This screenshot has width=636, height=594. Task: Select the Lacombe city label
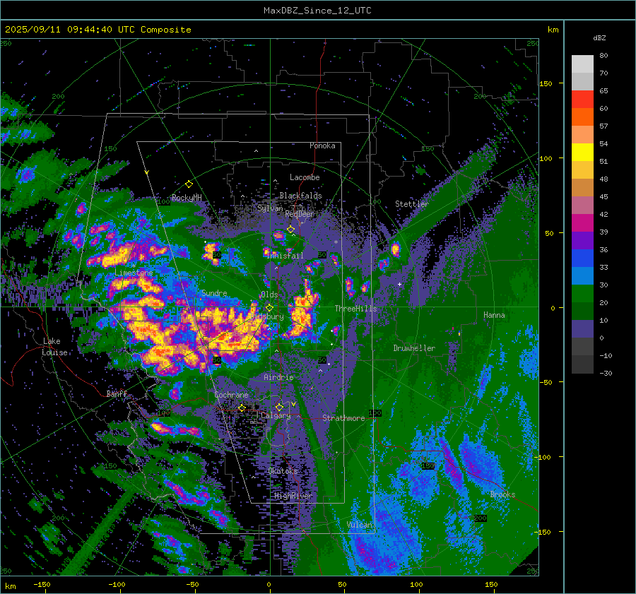pyautogui.click(x=305, y=177)
